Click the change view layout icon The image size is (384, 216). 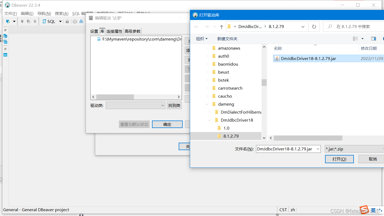[x=355, y=39]
